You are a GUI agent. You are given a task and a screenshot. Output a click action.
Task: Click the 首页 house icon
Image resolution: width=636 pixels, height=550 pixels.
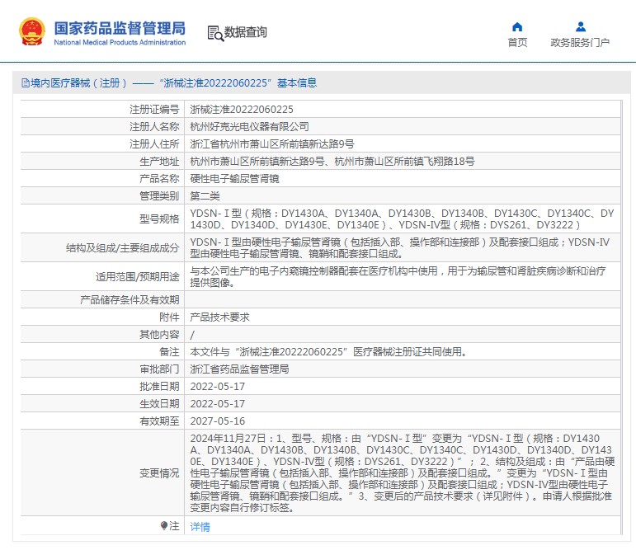[x=517, y=26]
